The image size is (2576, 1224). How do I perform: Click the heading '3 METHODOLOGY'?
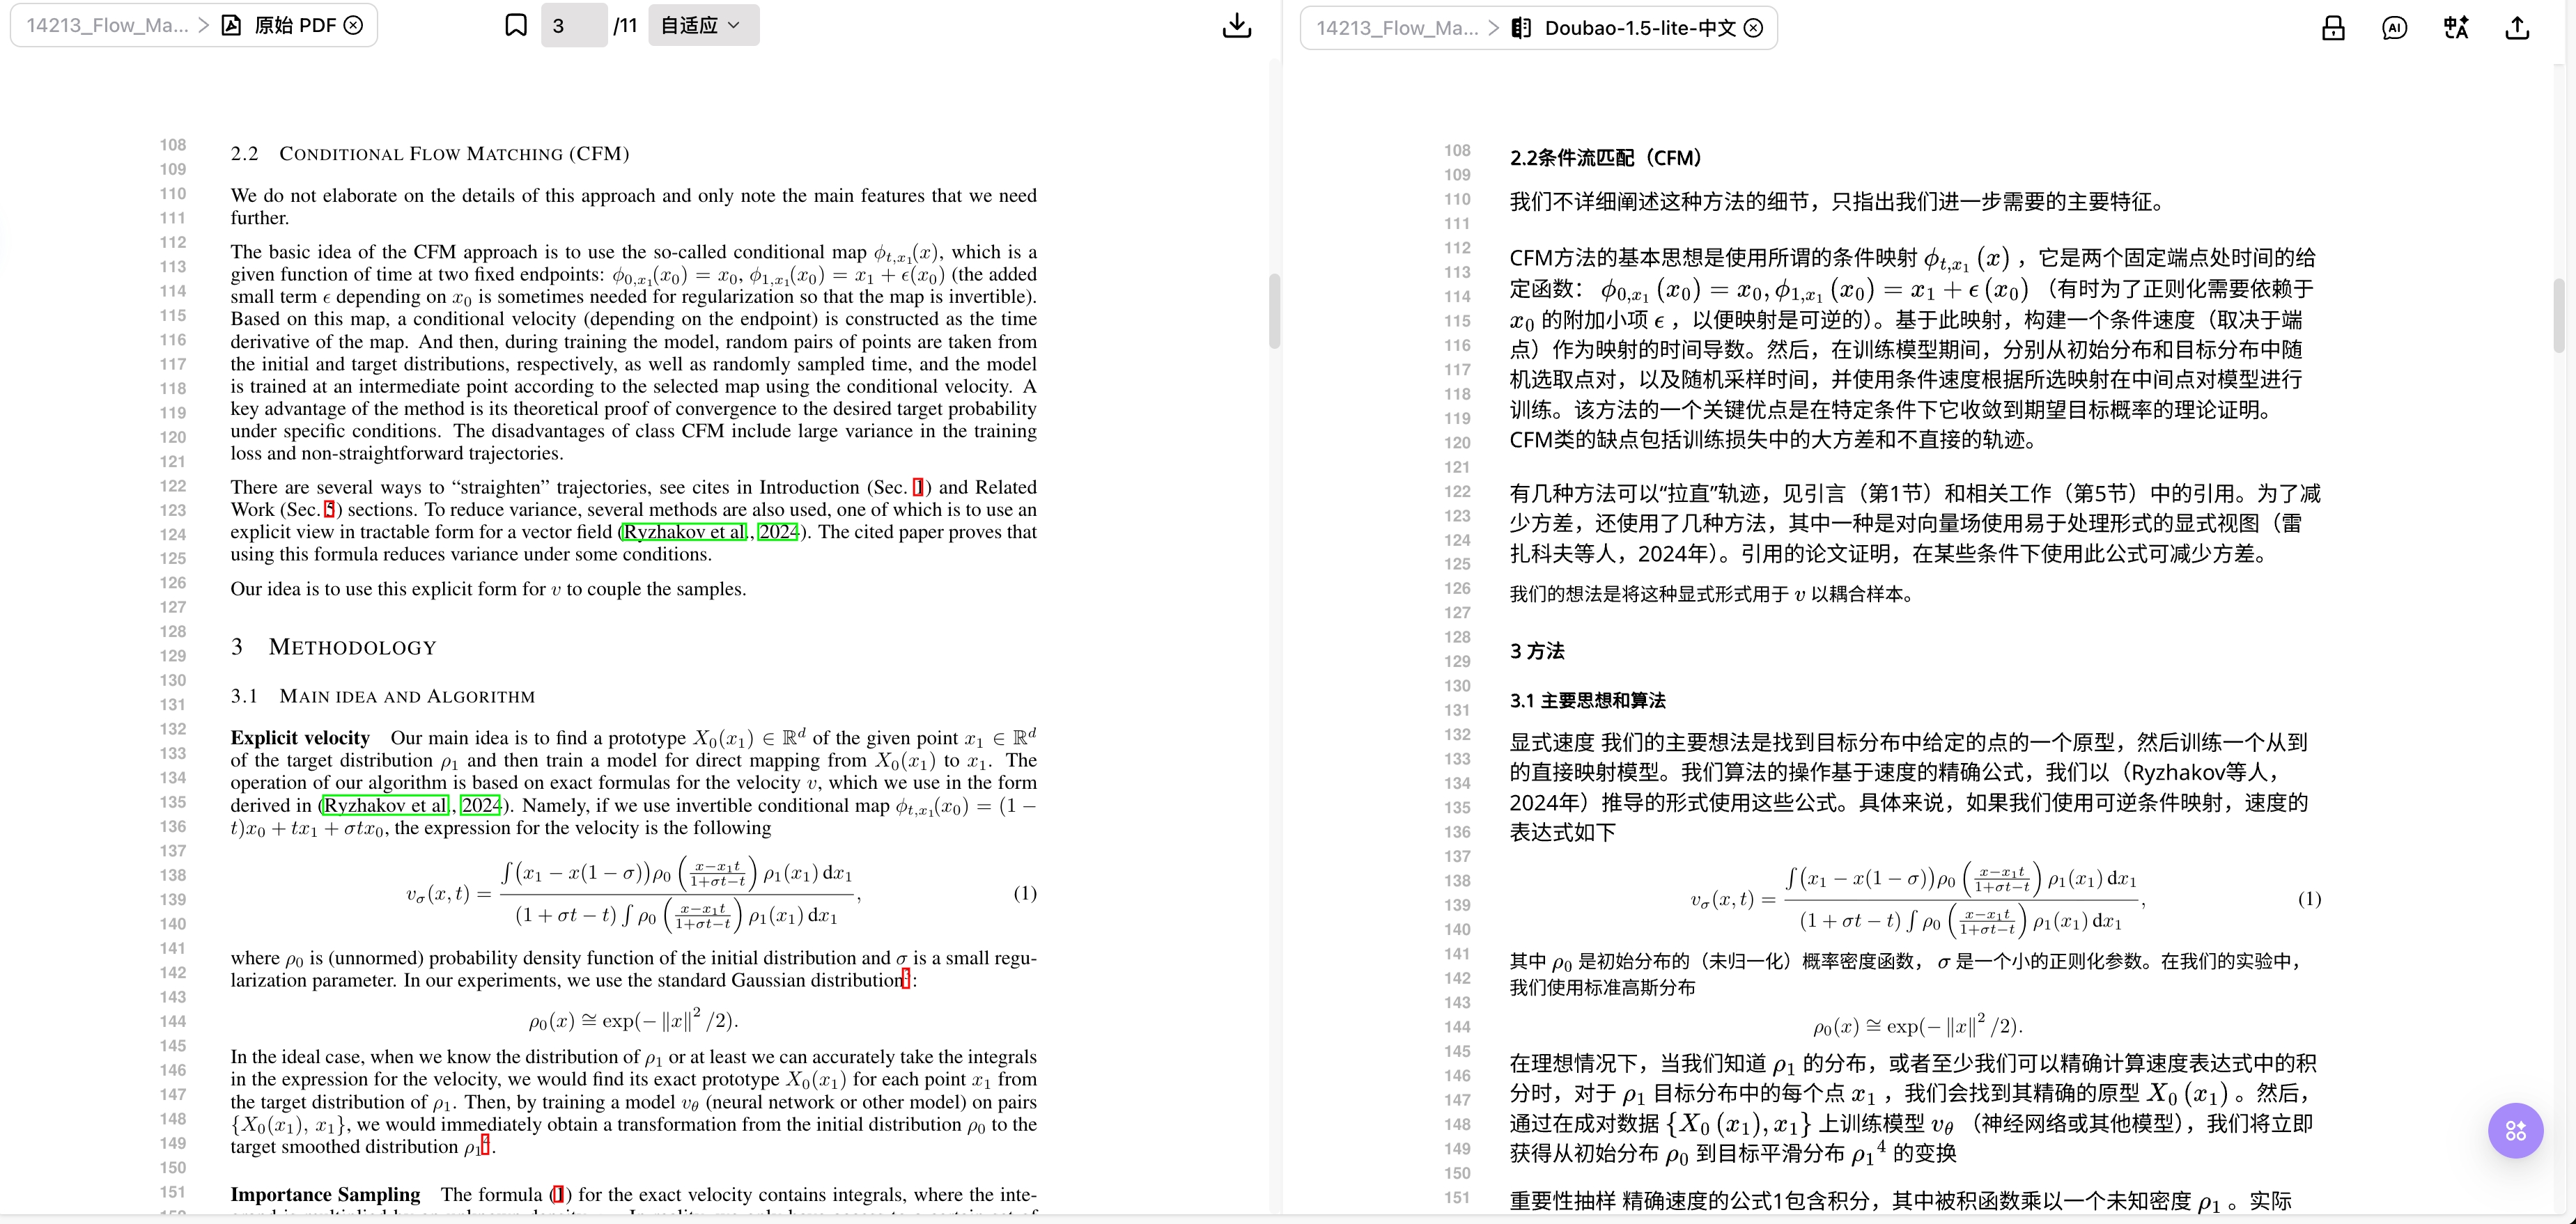click(334, 647)
